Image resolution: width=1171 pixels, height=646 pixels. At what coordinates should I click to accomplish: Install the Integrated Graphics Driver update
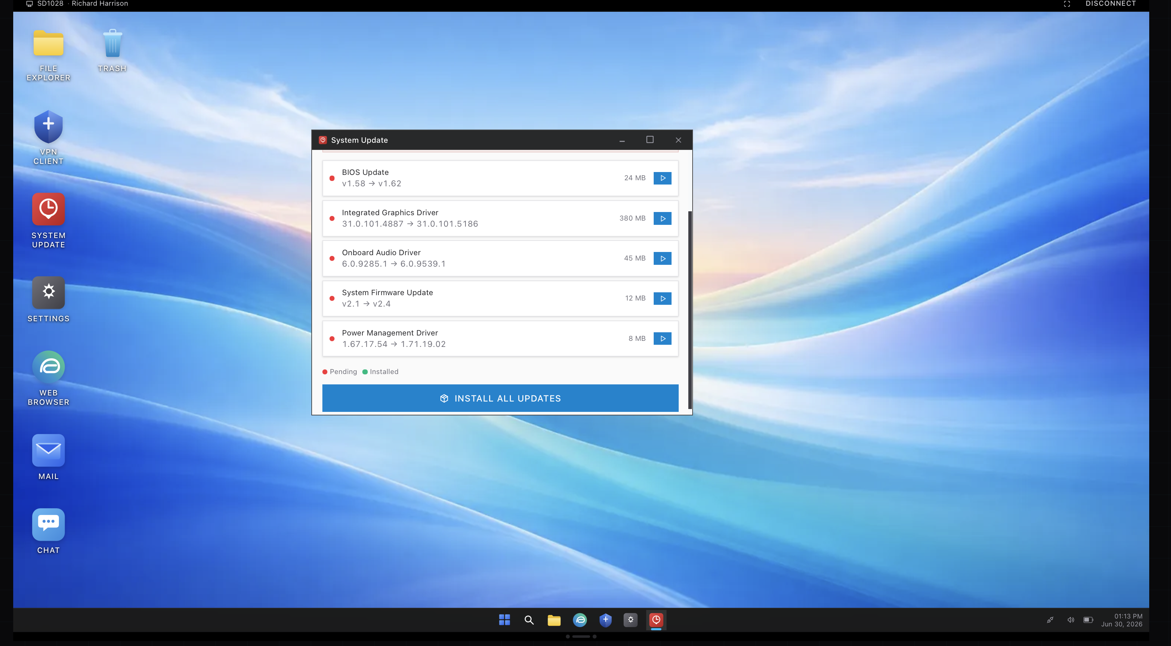pyautogui.click(x=662, y=218)
